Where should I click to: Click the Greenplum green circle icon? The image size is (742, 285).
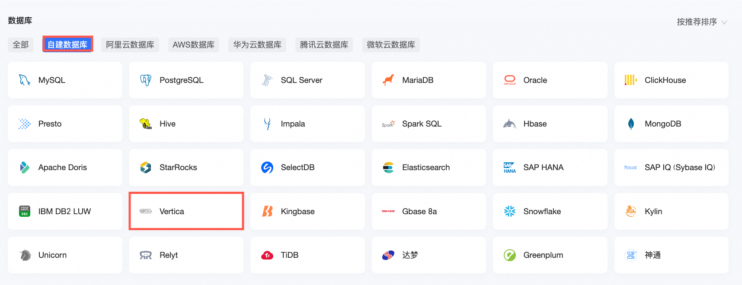pyautogui.click(x=510, y=255)
